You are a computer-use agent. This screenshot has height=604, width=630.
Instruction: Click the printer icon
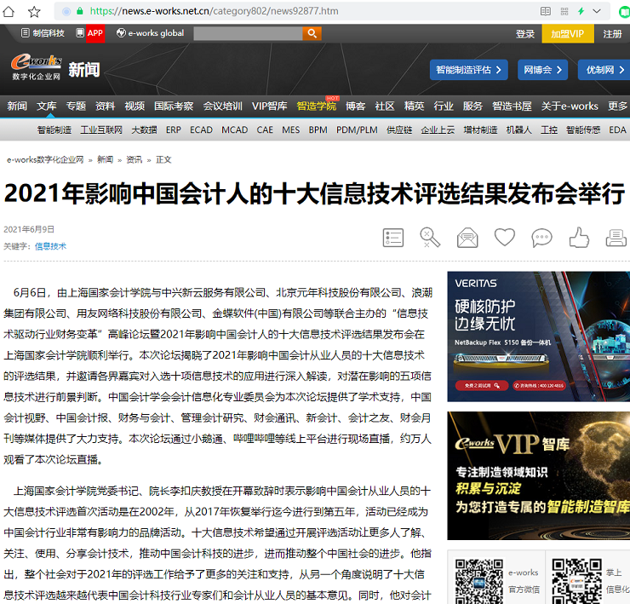pos(616,237)
